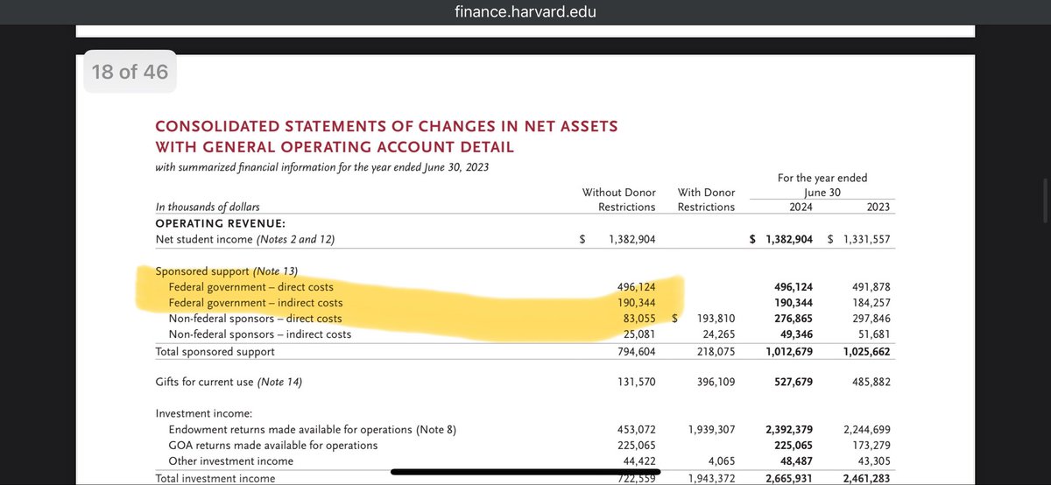The width and height of the screenshot is (1051, 485).
Task: Select the 396,109 gifts with donor restrictions value
Action: point(715,382)
